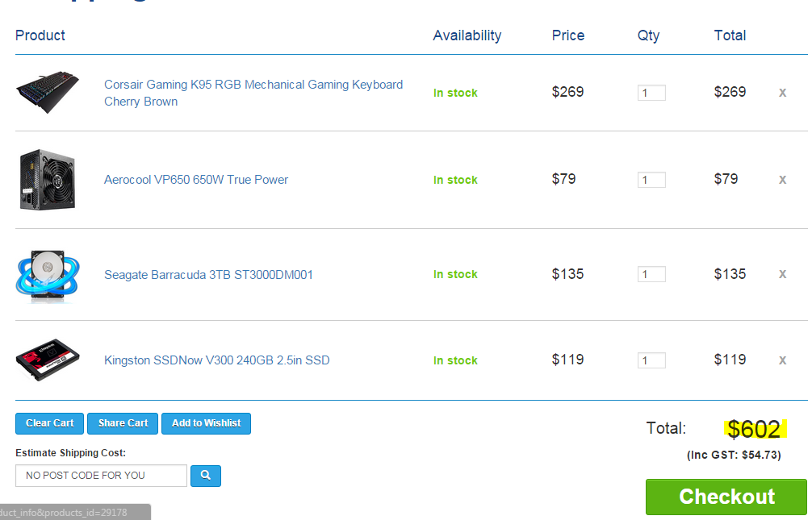Open Corsair keyboard product thumbnail
This screenshot has height=520, width=812.
click(x=48, y=92)
